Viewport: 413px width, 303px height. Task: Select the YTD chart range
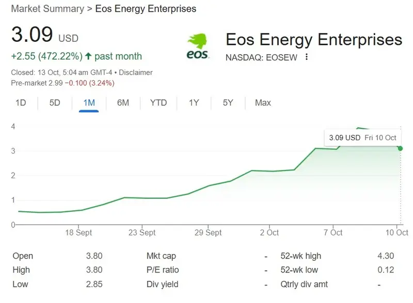click(x=158, y=103)
